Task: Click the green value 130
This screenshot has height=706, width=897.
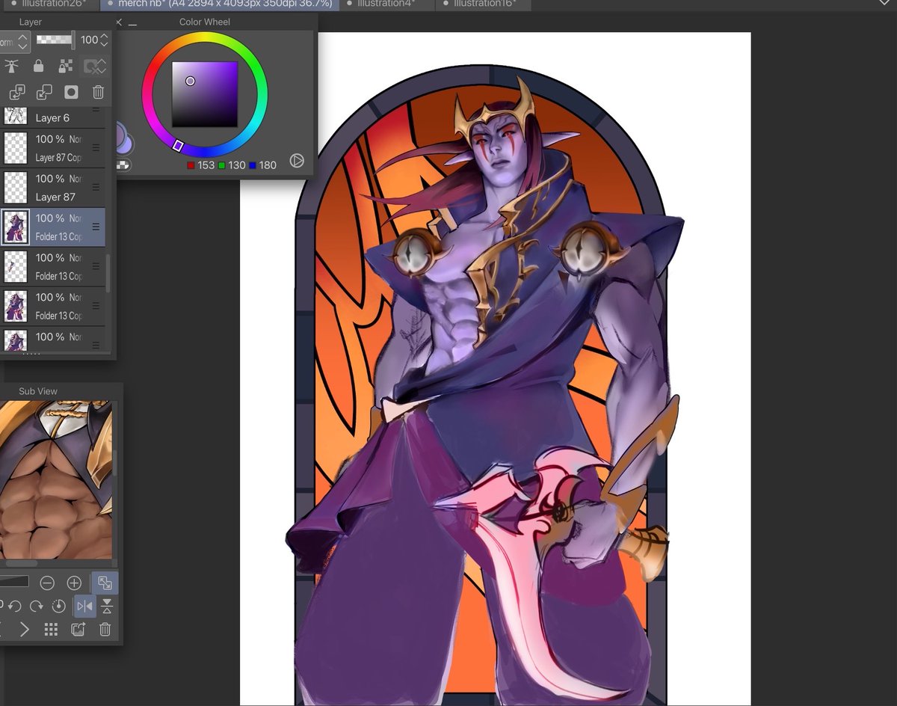Action: [237, 165]
